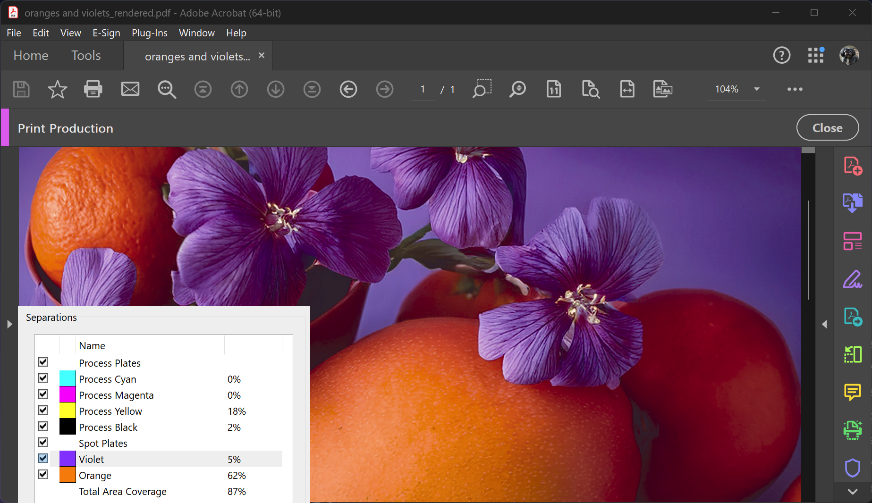Click the current page number field
This screenshot has height=503, width=872.
click(423, 89)
